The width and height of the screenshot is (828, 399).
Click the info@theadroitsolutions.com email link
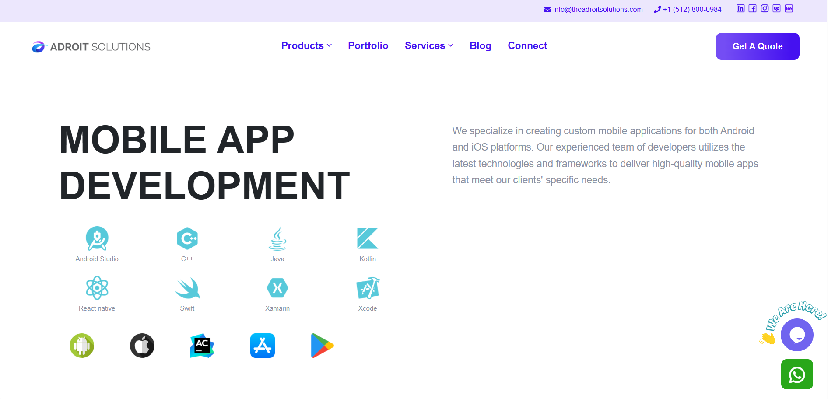pyautogui.click(x=593, y=9)
